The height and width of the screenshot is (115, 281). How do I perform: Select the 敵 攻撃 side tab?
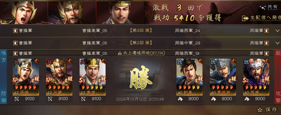click(278, 77)
